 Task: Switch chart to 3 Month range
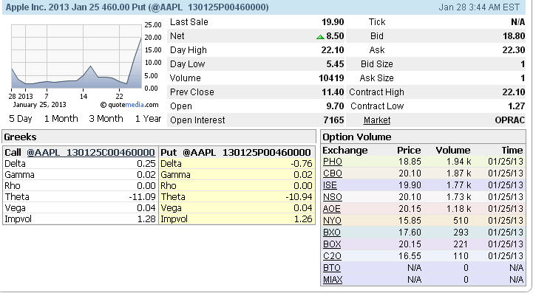pos(106,119)
